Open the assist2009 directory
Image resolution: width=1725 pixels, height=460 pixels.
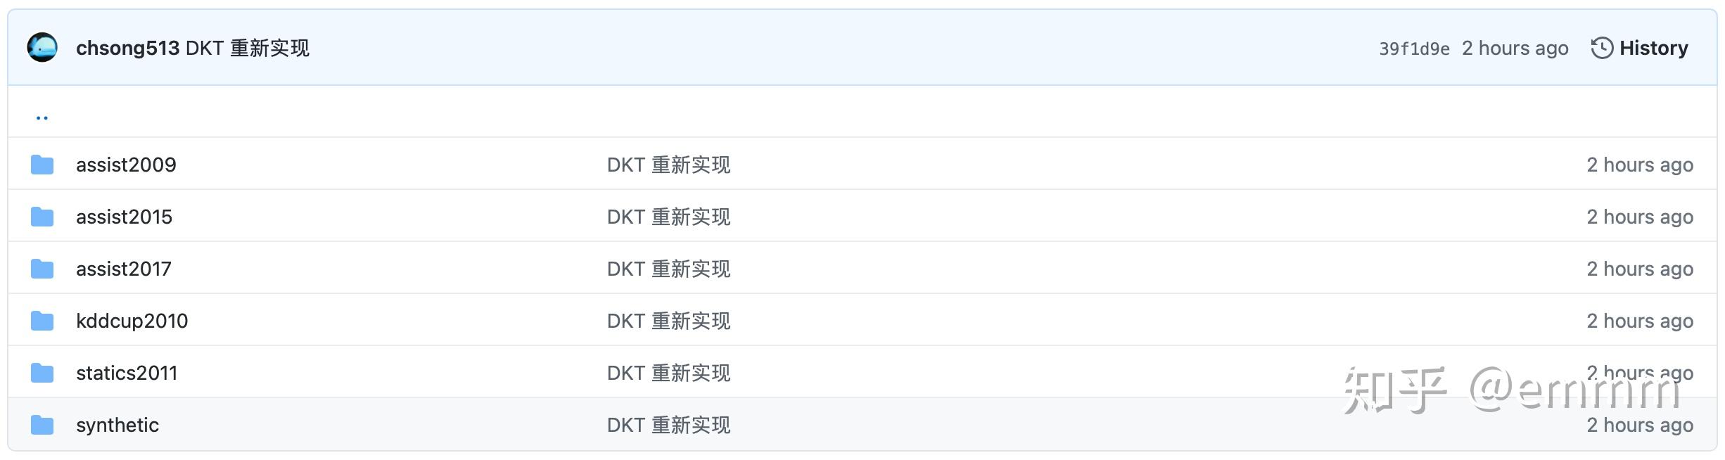[126, 164]
